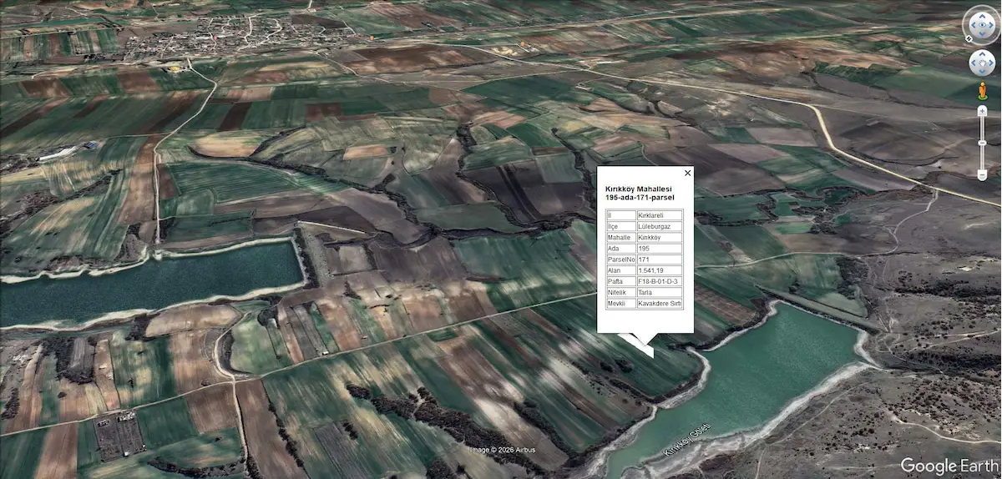The image size is (1002, 479).
Task: Click the 'Mevkii' label cell
Action: (x=620, y=304)
